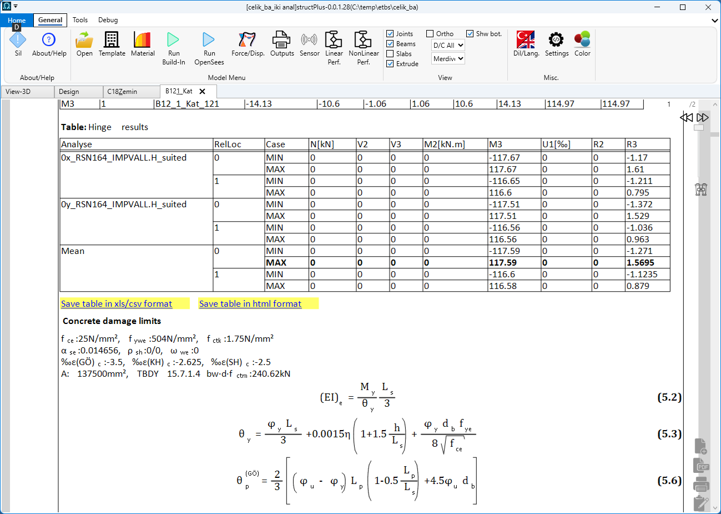Open Force/Disp. results
The height and width of the screenshot is (514, 721).
248,43
